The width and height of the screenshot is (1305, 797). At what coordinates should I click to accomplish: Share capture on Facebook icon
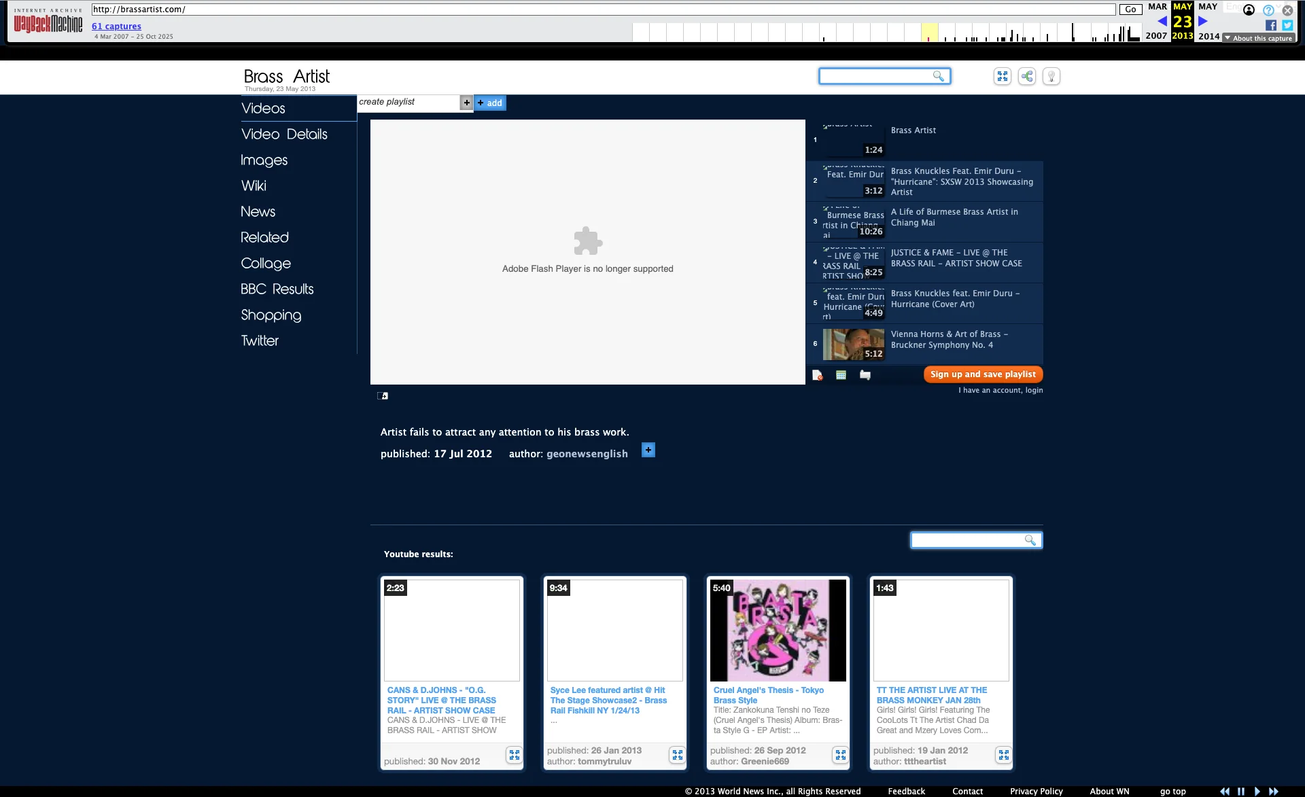(x=1270, y=25)
